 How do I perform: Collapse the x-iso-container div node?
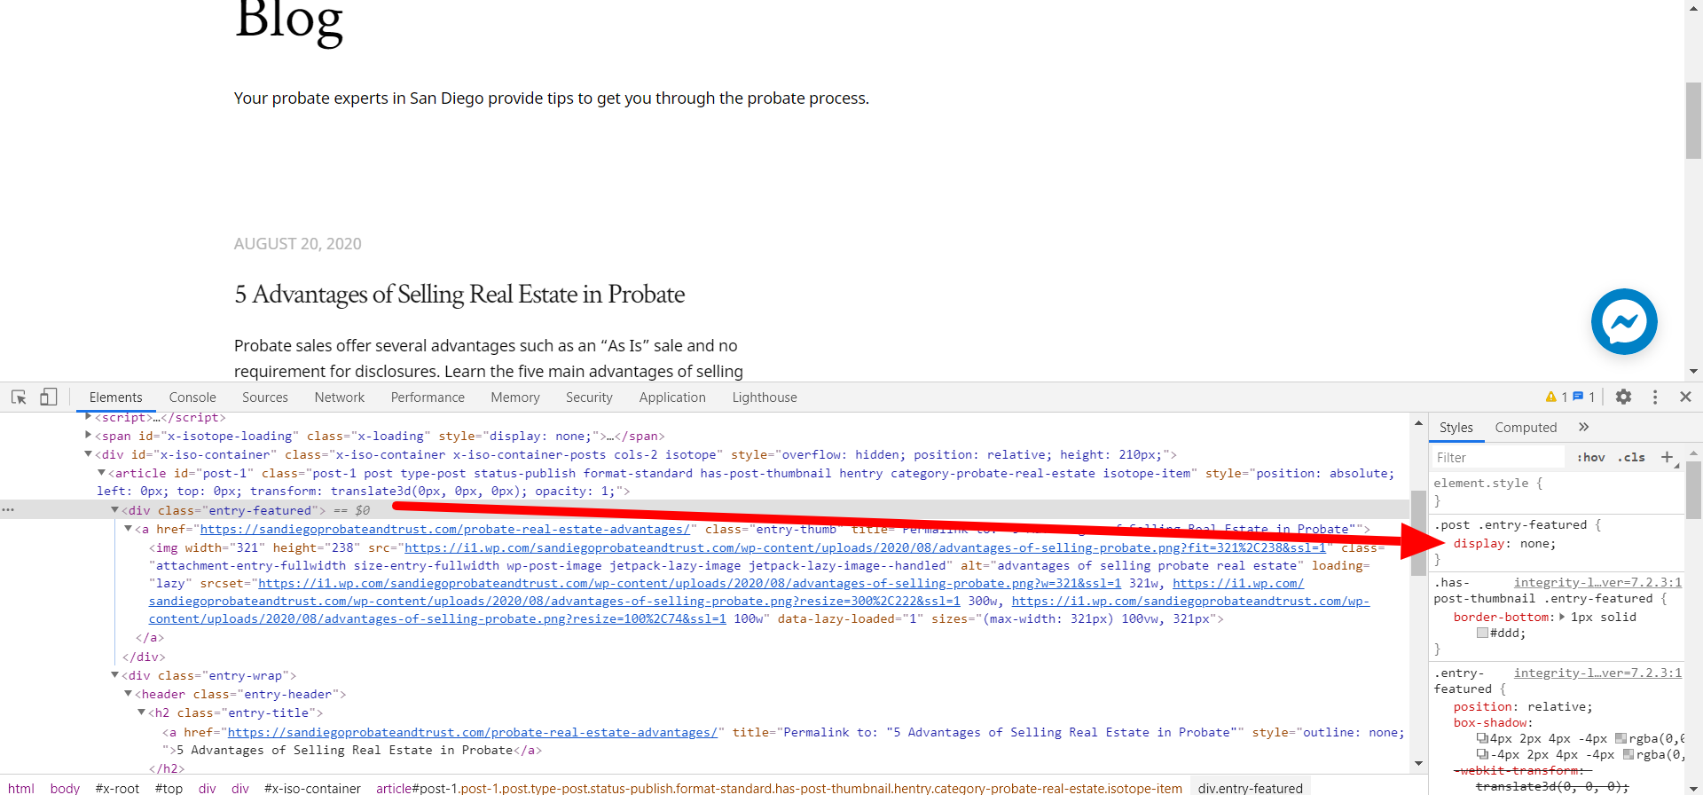tap(89, 453)
